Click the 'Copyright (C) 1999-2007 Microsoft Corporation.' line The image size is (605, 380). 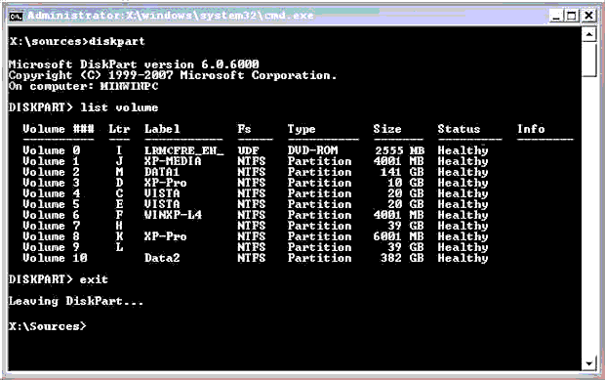pyautogui.click(x=173, y=75)
